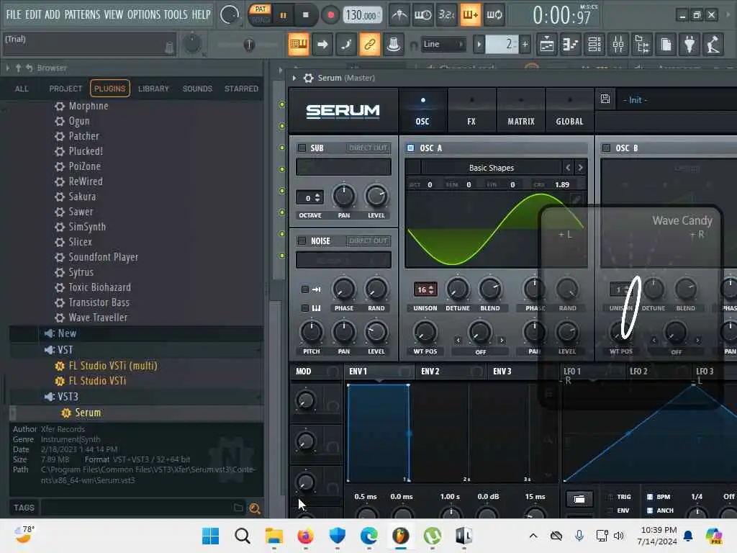Screen dimensions: 737x553
Task: Switch to Serum's FX tab
Action: click(x=471, y=112)
